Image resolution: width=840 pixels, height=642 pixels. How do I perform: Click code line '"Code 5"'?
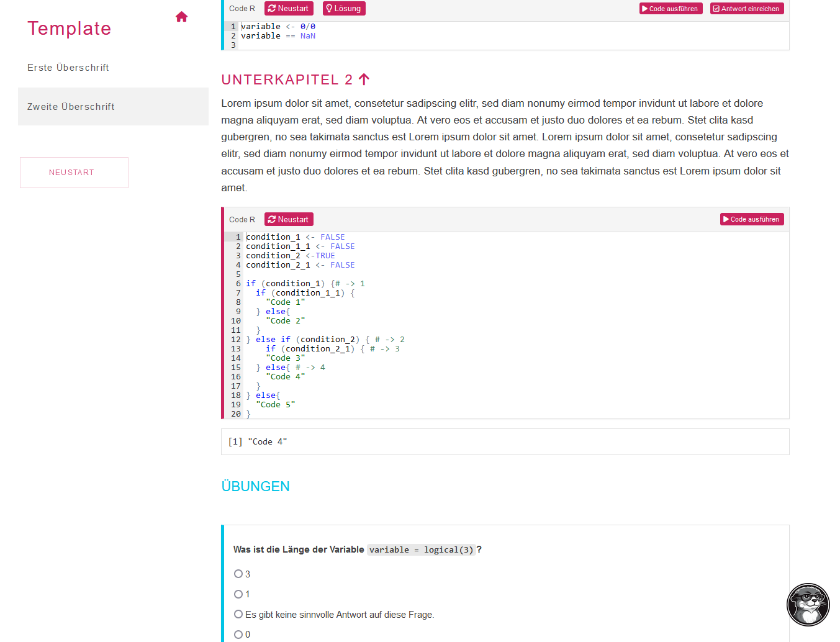pyautogui.click(x=275, y=405)
